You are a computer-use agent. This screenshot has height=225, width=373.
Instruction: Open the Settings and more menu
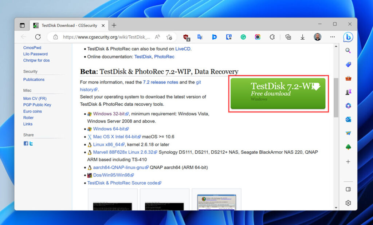[333, 37]
